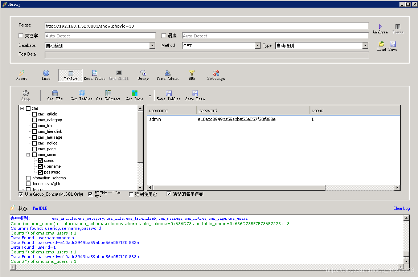This screenshot has width=418, height=277.
Task: Click the Target URL input field
Action: pyautogui.click(x=206, y=26)
